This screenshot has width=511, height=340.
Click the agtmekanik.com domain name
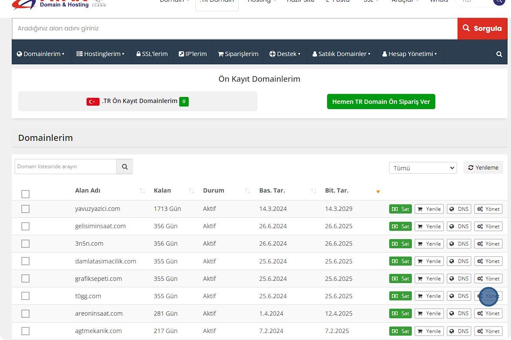point(98,331)
